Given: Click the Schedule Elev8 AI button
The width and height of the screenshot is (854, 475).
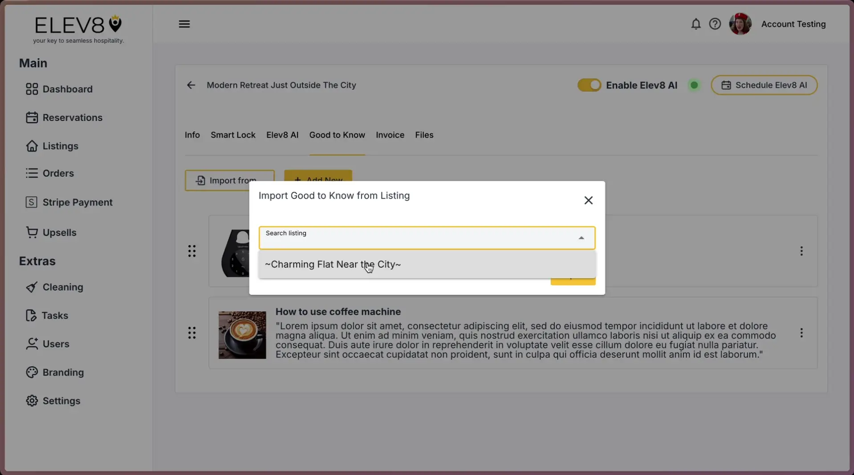Looking at the screenshot, I should 764,85.
